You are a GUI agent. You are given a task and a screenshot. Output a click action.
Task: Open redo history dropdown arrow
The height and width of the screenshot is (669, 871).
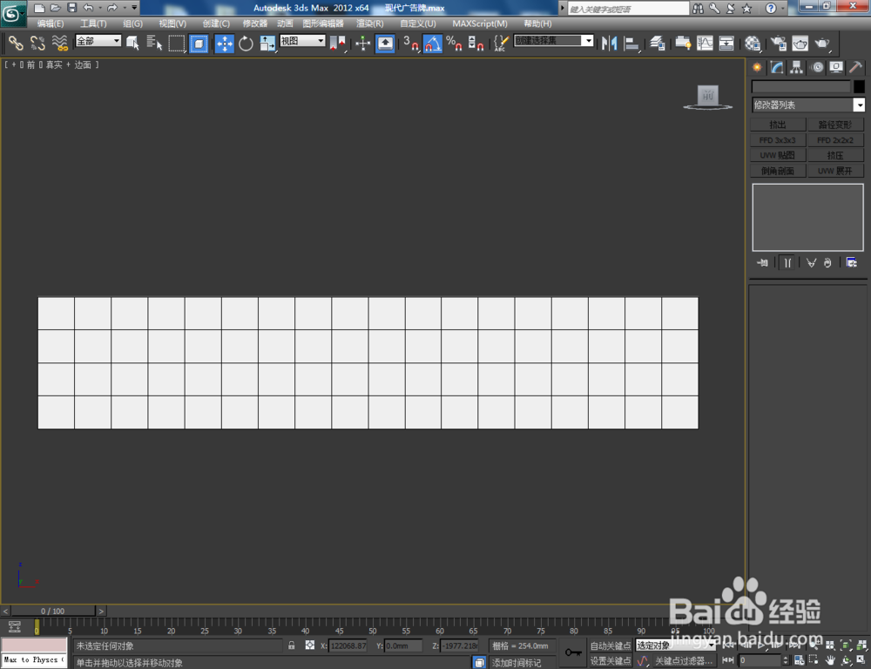tap(125, 8)
